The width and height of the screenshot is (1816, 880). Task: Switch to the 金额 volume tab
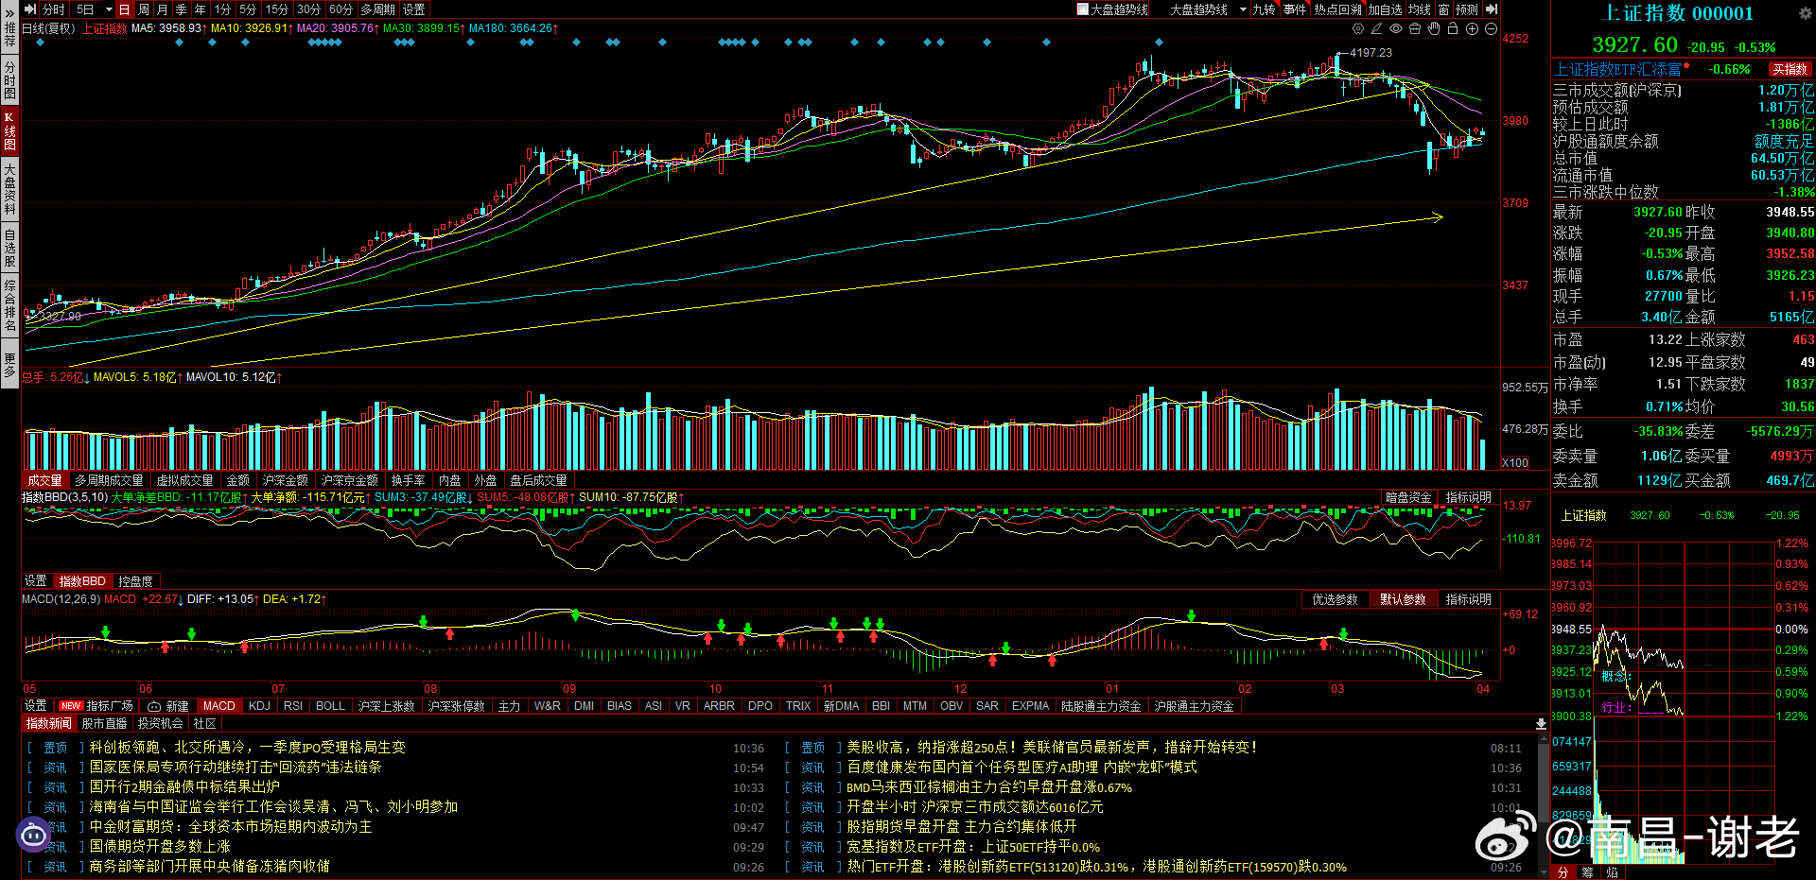238,480
